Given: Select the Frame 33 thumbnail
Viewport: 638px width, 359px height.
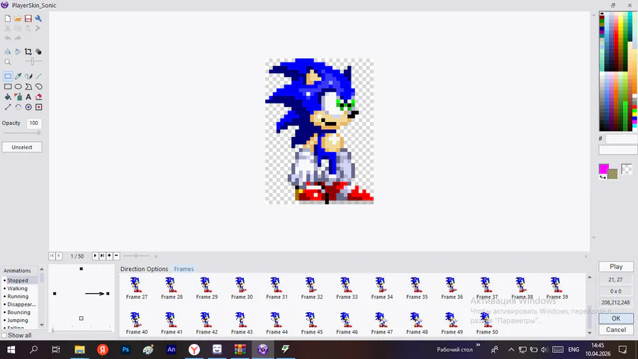Looking at the screenshot, I should click(x=347, y=288).
